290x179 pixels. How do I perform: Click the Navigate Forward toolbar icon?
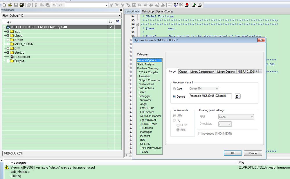pyautogui.click(x=163, y=5)
